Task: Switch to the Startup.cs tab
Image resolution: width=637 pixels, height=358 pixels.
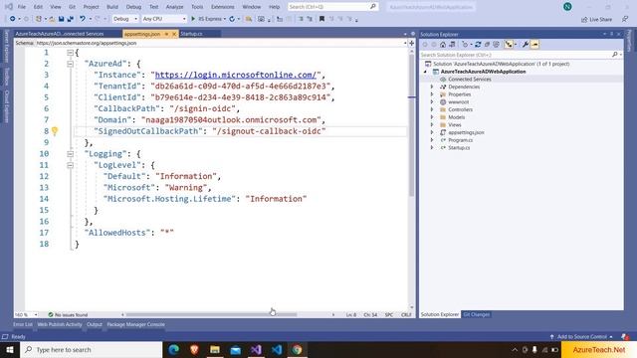Action: (191, 34)
